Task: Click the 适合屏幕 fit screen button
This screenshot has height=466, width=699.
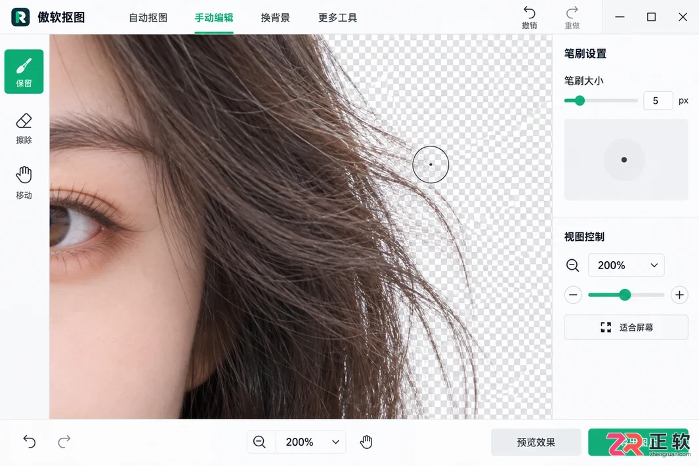Action: (x=626, y=328)
